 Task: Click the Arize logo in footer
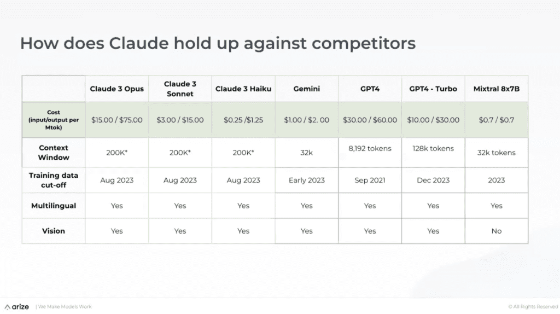tap(17, 307)
